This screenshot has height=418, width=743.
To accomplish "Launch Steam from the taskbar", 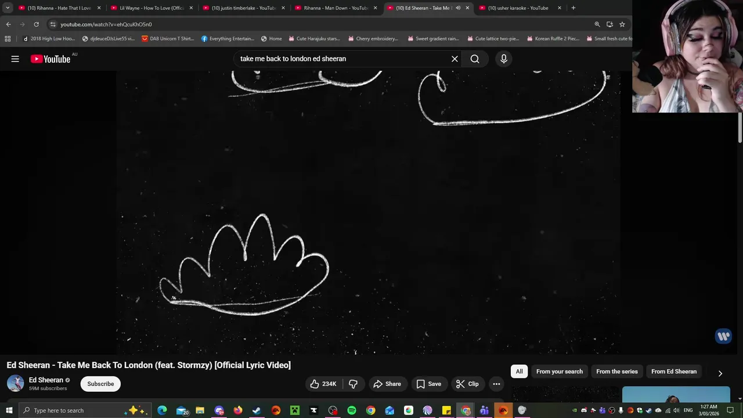I will point(257,410).
